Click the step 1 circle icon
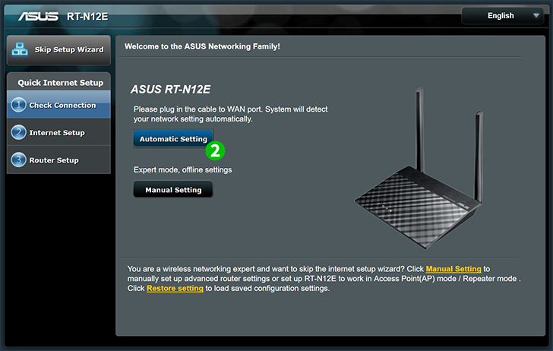Viewport: 553px width, 351px height. [x=18, y=105]
